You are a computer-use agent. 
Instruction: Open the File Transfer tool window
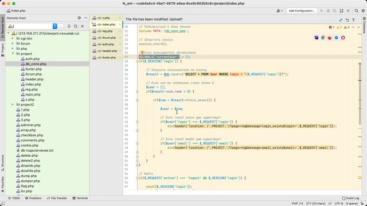point(57,198)
